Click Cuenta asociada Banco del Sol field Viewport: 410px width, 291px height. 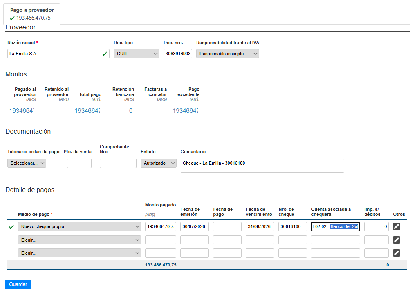[336, 226]
